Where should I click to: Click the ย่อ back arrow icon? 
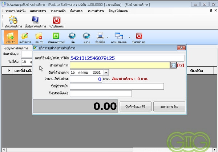pos(72,36)
